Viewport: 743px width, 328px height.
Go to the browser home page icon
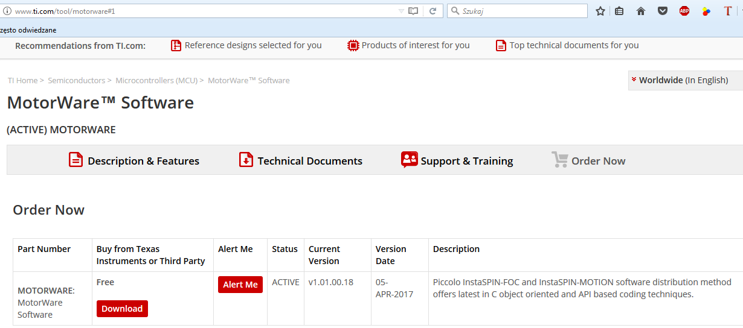641,11
